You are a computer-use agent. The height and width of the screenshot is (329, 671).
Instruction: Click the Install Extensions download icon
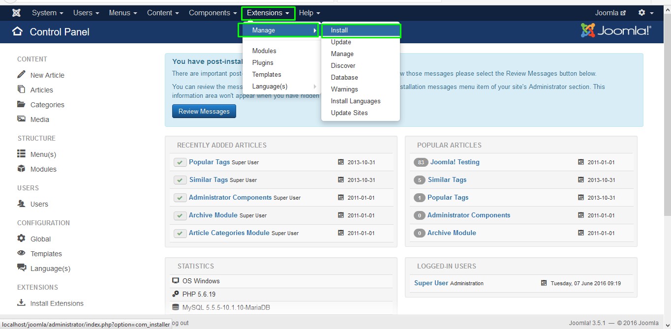click(22, 303)
